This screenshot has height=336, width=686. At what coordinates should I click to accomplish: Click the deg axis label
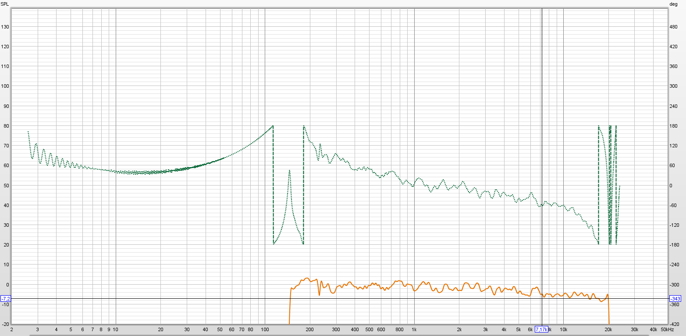[x=674, y=4]
